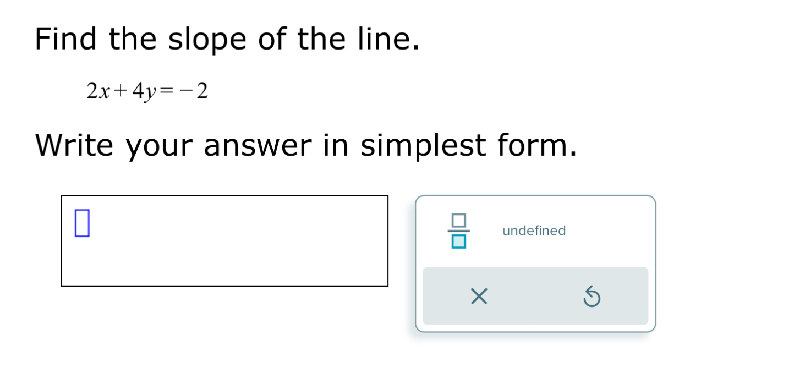
Task: Choose the fraction template with two boxes
Action: (x=458, y=230)
